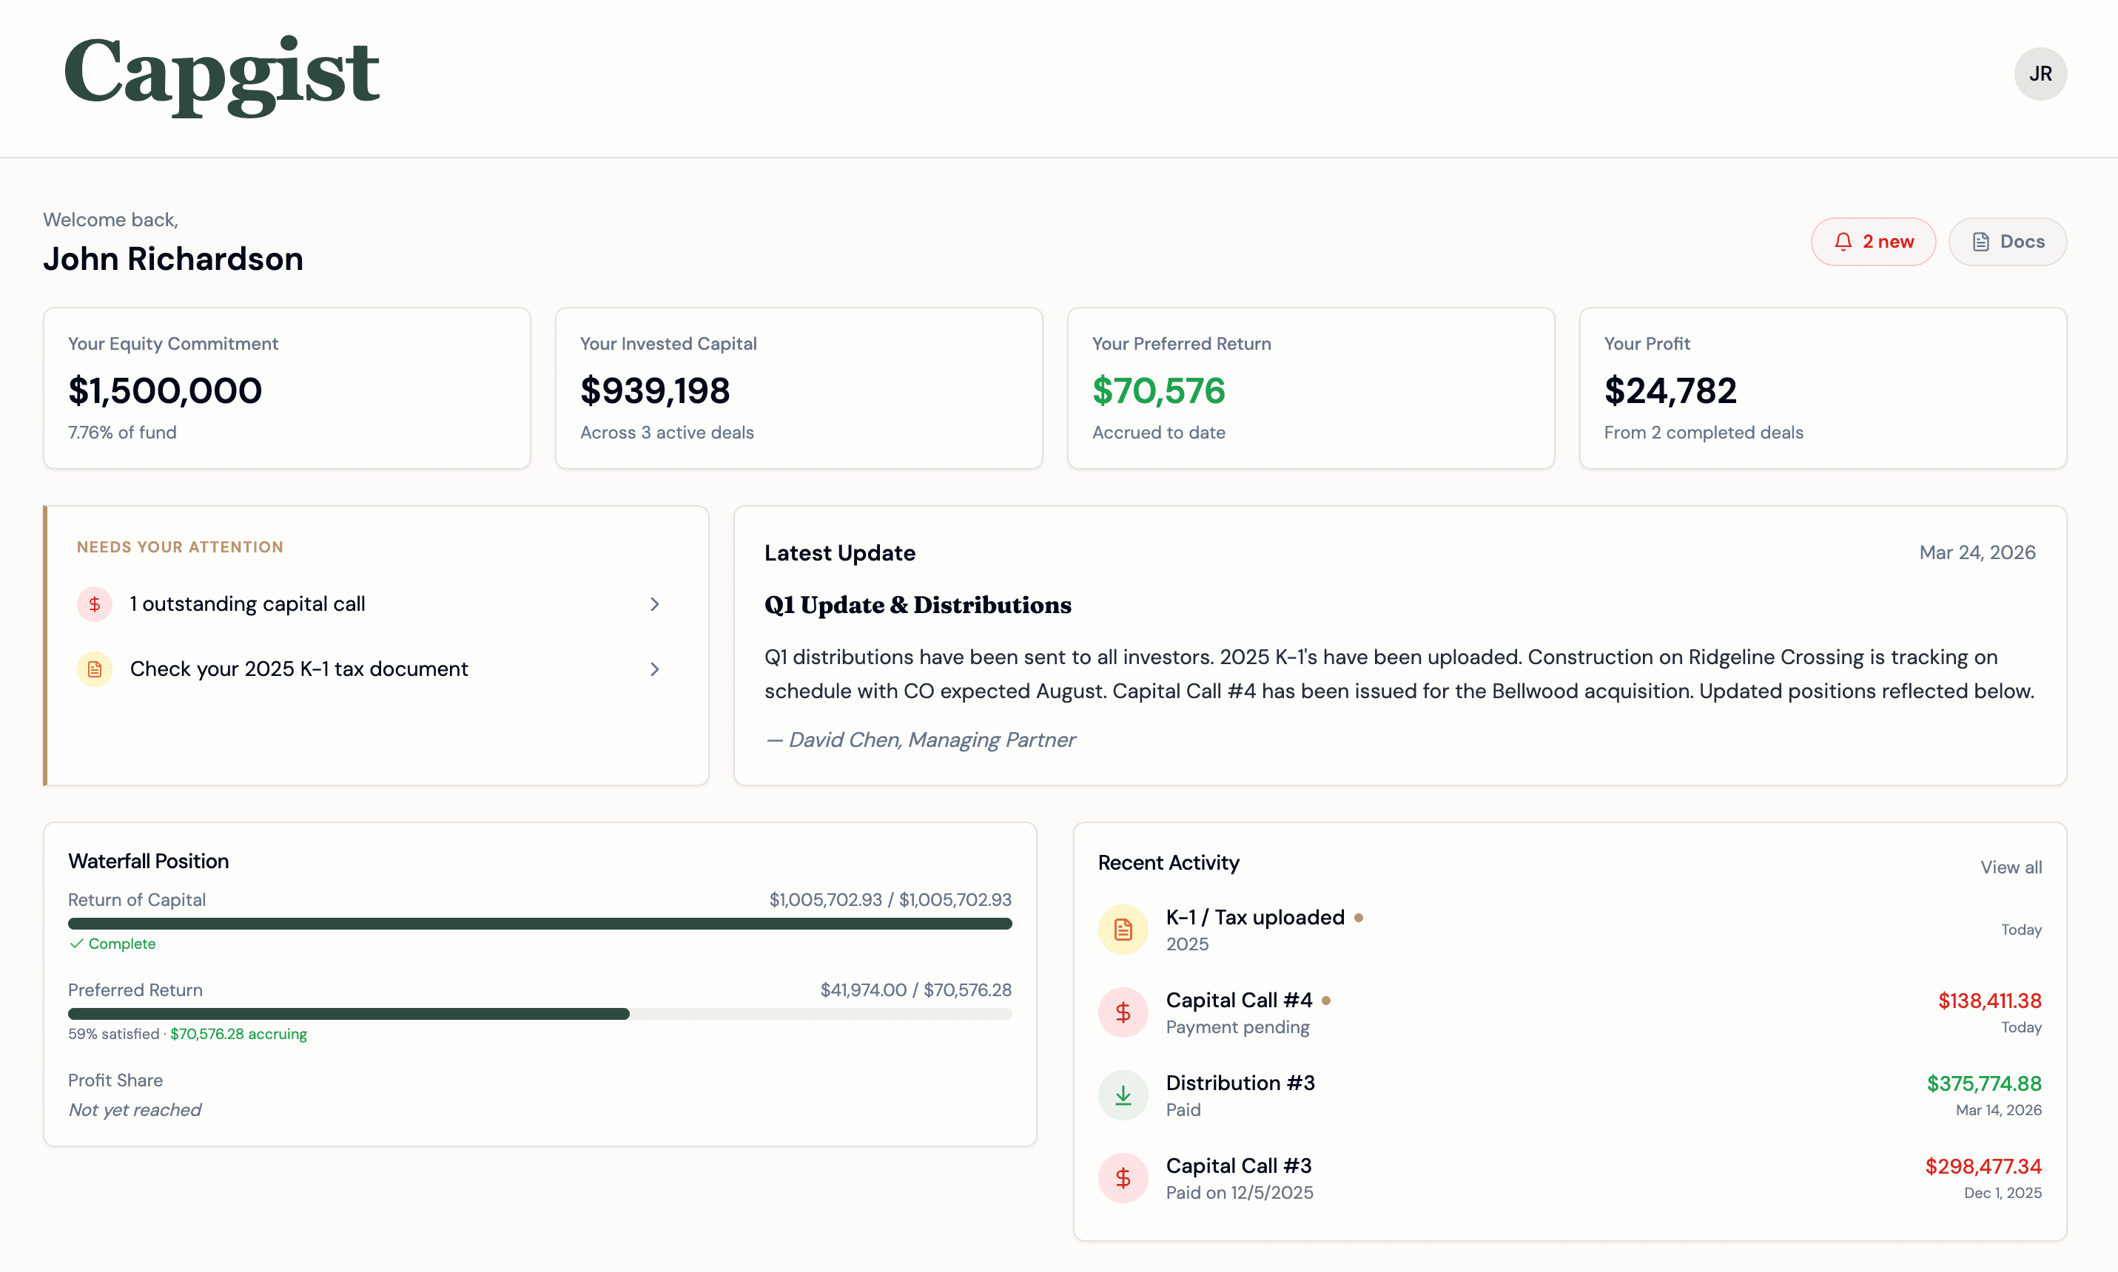Click the K-1 tax document icon in attention panel
2118x1272 pixels.
(94, 669)
